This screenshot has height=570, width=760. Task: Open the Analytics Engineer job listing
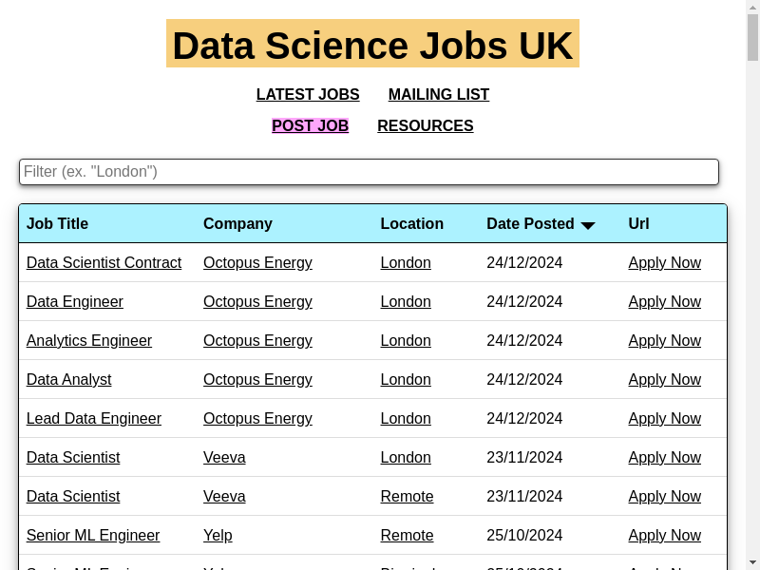(x=89, y=341)
